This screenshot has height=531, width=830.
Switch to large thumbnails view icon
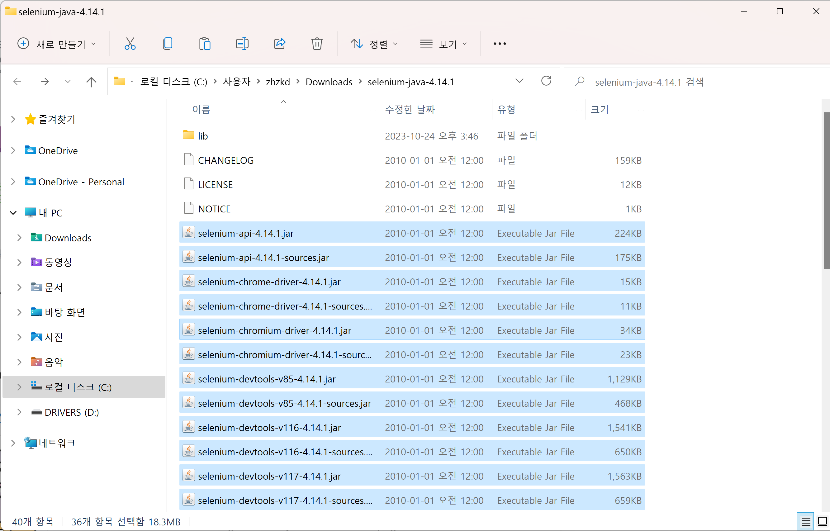823,522
